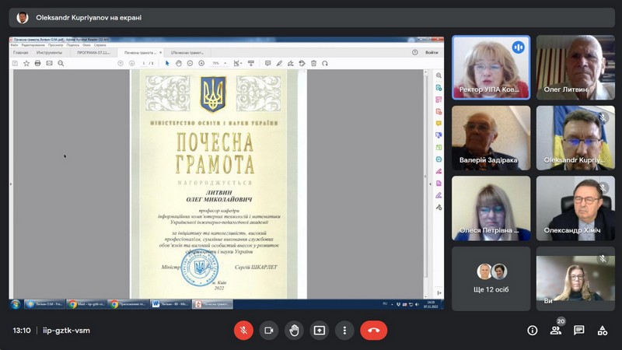Click the volume icon in system tray
This screenshot has width=622, height=350.
417,305
